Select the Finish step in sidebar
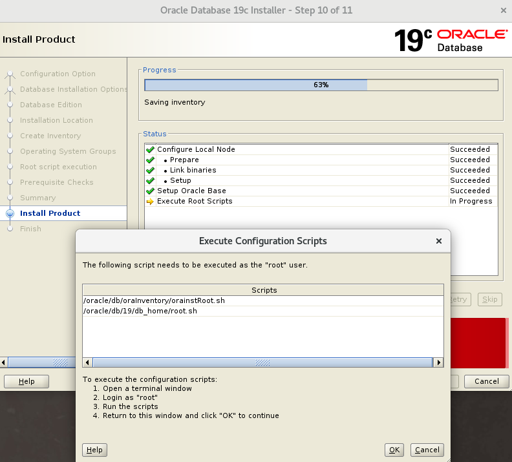The height and width of the screenshot is (462, 512). (30, 229)
